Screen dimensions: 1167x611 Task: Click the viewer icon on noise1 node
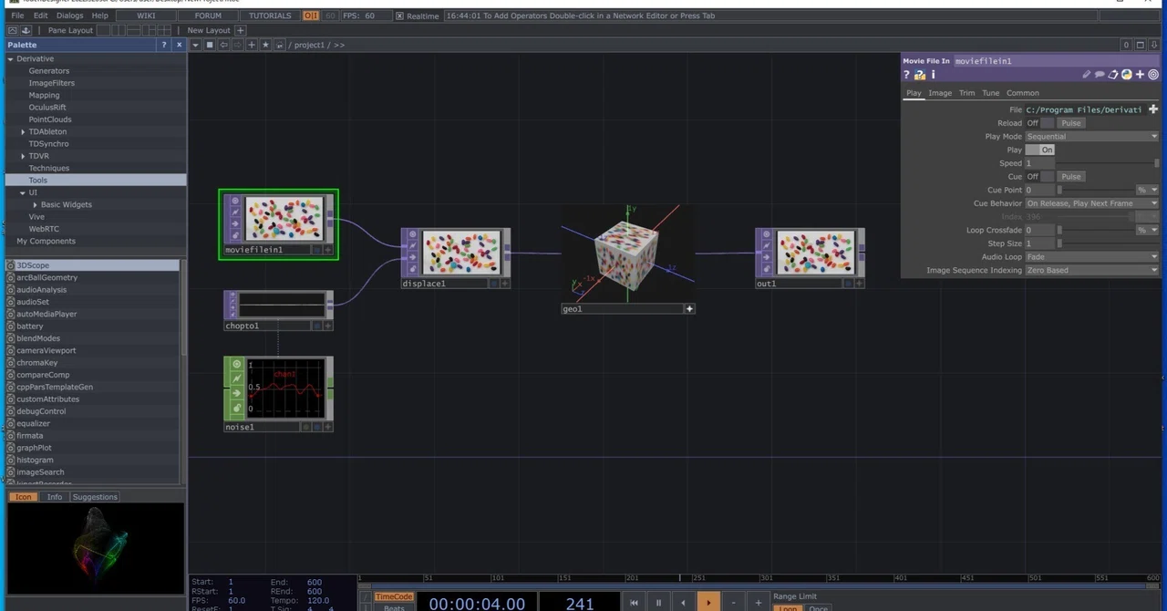[237, 364]
